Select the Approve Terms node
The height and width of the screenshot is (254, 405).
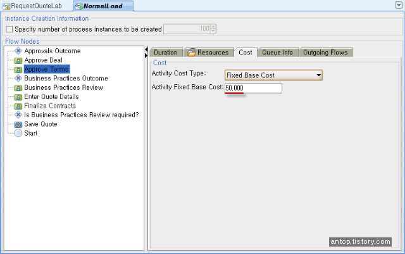coord(47,69)
